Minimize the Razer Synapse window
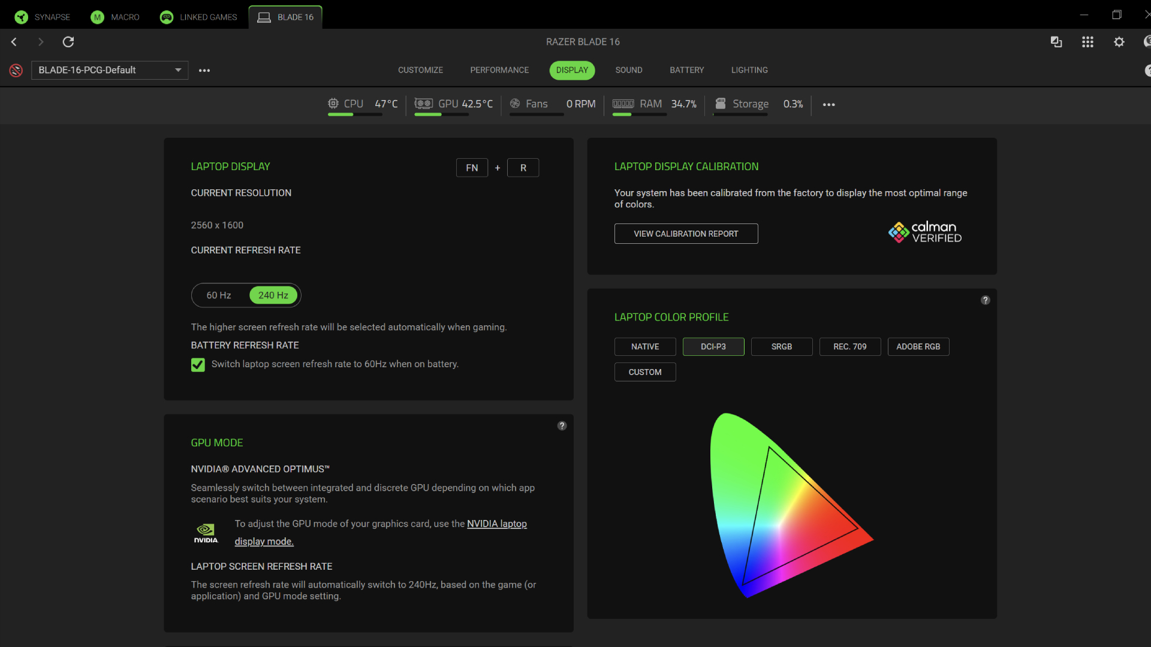The width and height of the screenshot is (1151, 647). pyautogui.click(x=1084, y=15)
